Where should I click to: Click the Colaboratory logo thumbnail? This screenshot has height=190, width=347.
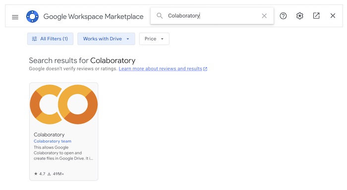coord(64,104)
